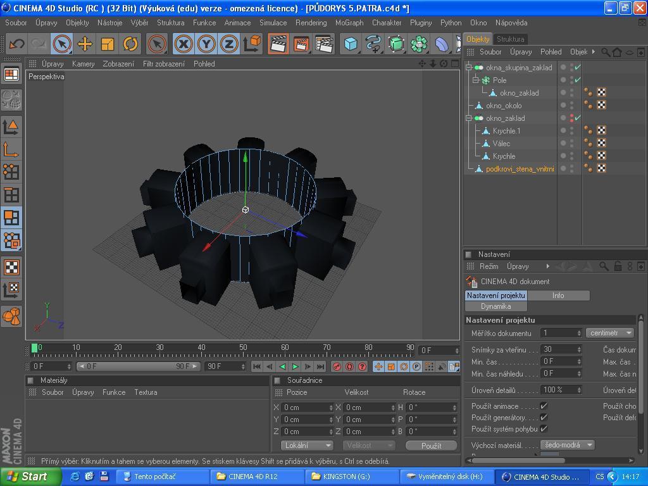This screenshot has height=486, width=648.
Task: Open CINEMA 4D R12 taskbar folder
Action: 257,477
